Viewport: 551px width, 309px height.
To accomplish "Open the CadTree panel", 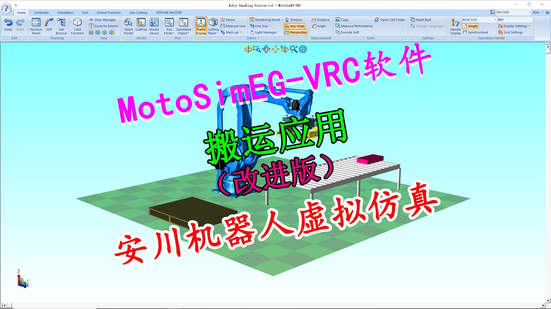I will coord(141,26).
